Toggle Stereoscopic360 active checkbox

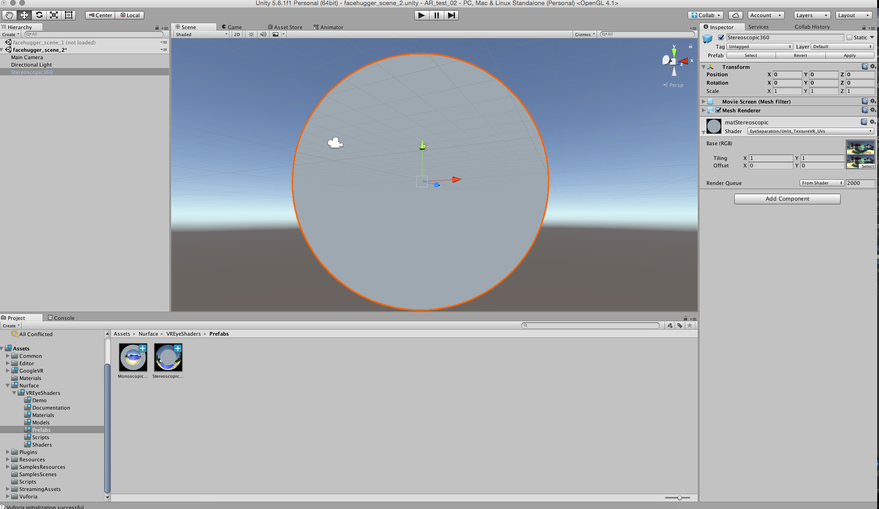pyautogui.click(x=721, y=37)
